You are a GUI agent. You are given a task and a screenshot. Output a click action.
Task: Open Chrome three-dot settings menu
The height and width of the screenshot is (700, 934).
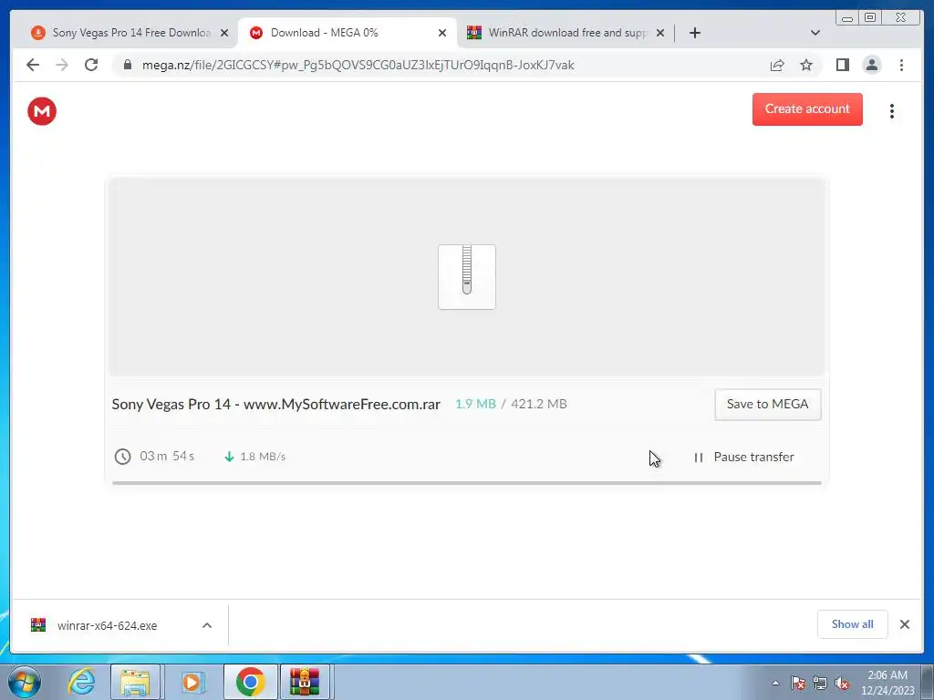pos(901,65)
